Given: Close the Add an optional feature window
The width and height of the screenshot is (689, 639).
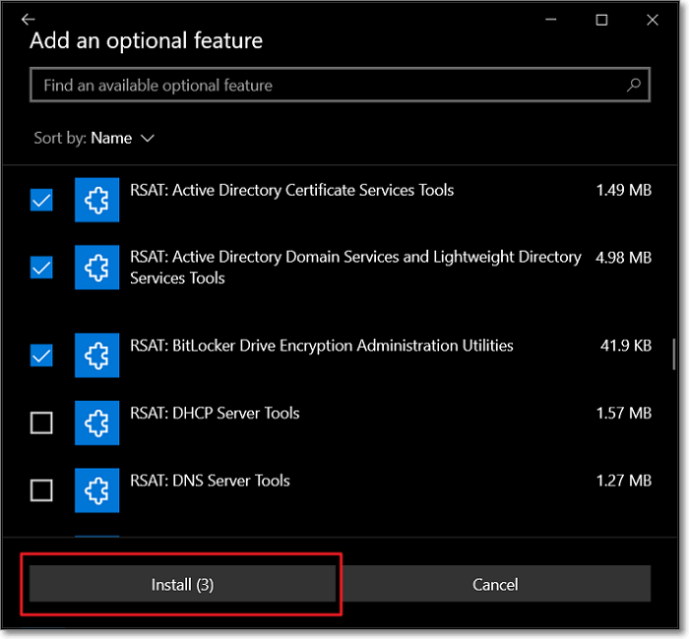Looking at the screenshot, I should pos(653,20).
